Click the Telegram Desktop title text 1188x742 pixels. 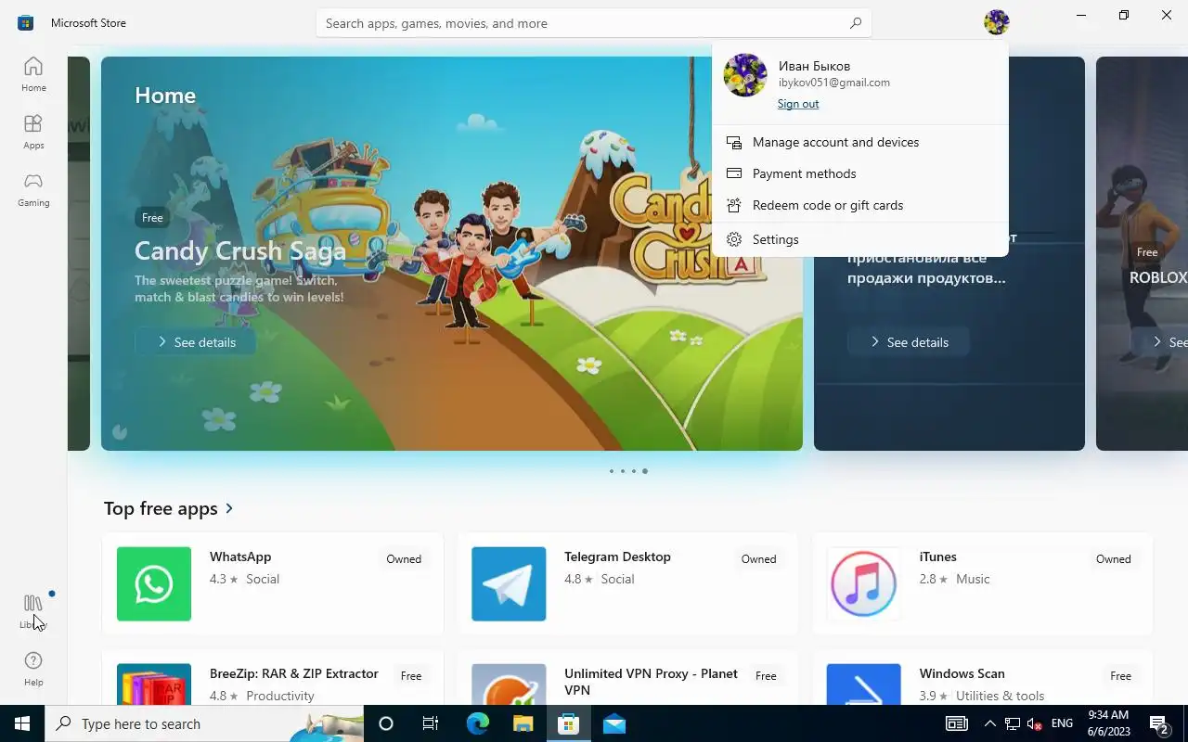click(617, 556)
